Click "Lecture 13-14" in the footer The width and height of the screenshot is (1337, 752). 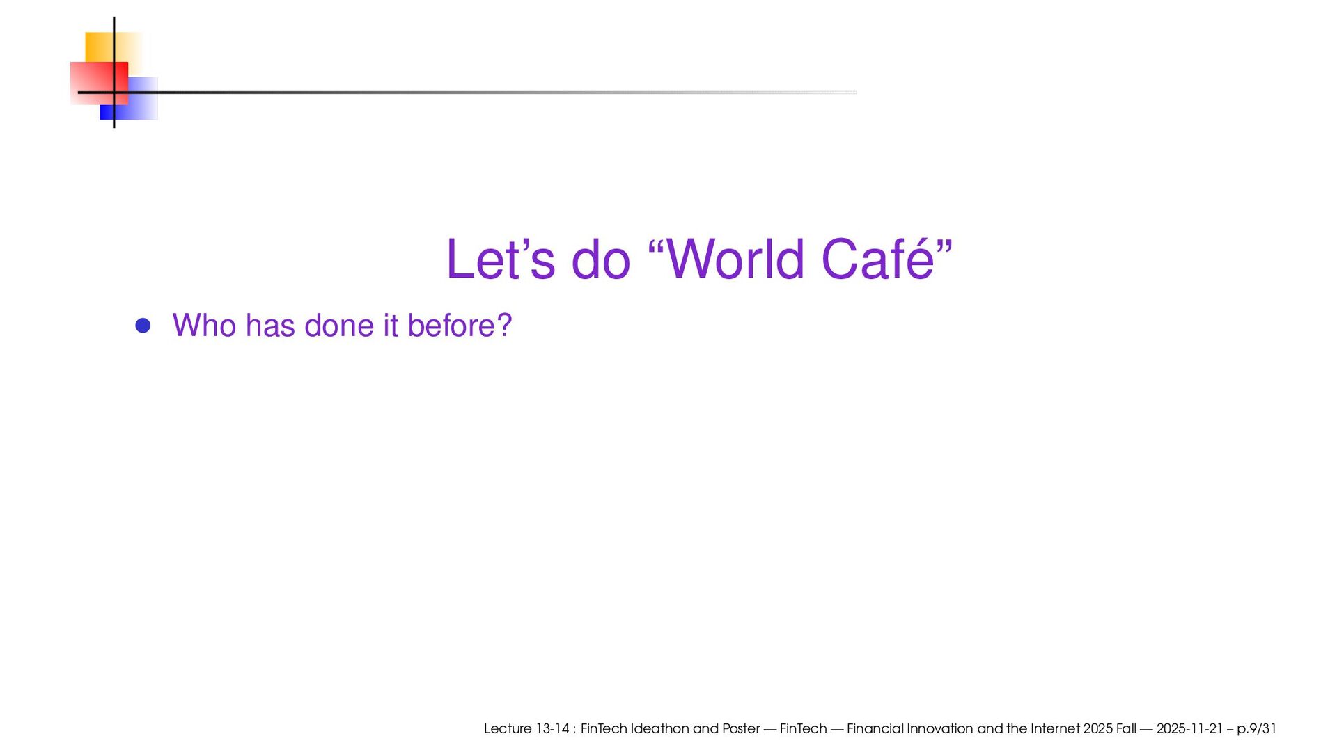pyautogui.click(x=526, y=728)
